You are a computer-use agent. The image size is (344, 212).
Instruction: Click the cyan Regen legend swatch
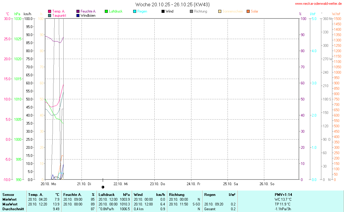pos(135,11)
